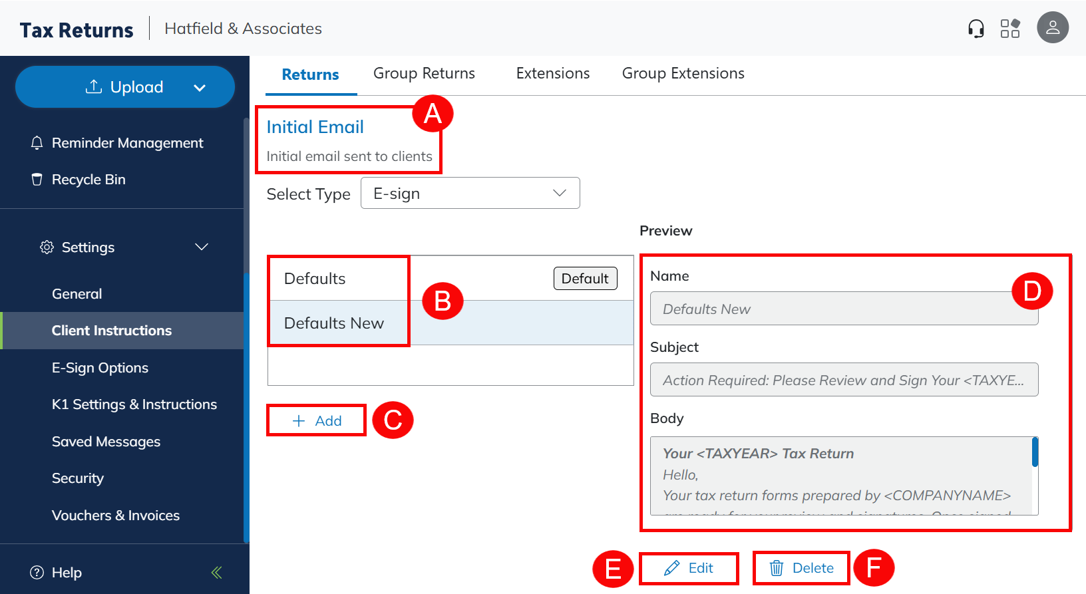Collapse sidebar with double chevron icon
The width and height of the screenshot is (1086, 594).
(216, 572)
